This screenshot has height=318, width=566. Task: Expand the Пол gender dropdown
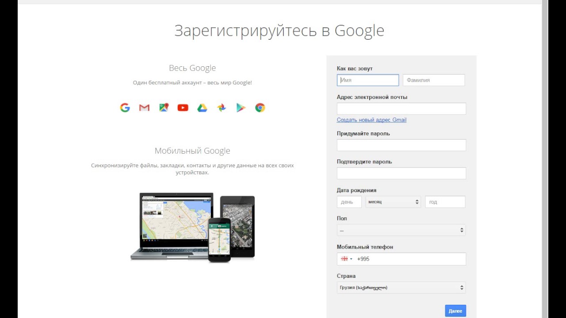pyautogui.click(x=401, y=230)
